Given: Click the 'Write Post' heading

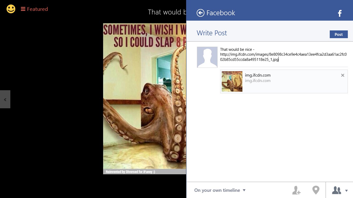Looking at the screenshot, I should point(212,33).
